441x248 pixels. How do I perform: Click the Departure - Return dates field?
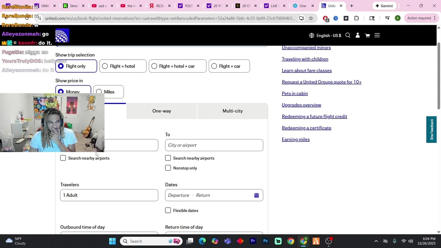[214, 195]
